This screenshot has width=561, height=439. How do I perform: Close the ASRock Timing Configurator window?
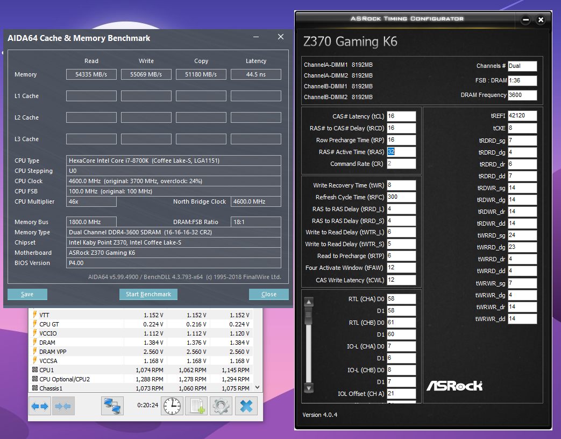click(x=541, y=20)
